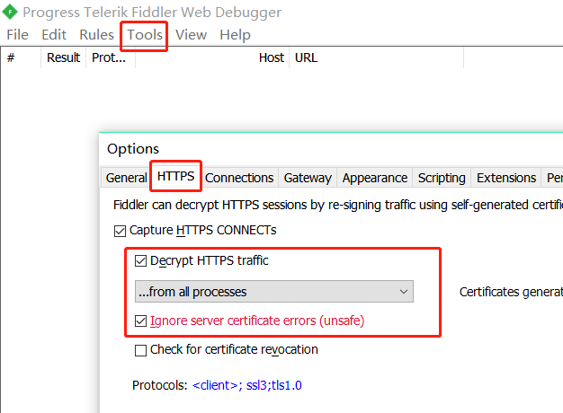Enable Check for certificate revocation
563x413 pixels.
[140, 350]
